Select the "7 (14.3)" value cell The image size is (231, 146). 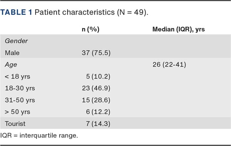(98, 124)
